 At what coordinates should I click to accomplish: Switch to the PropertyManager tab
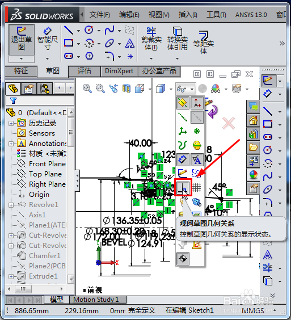[29, 89]
